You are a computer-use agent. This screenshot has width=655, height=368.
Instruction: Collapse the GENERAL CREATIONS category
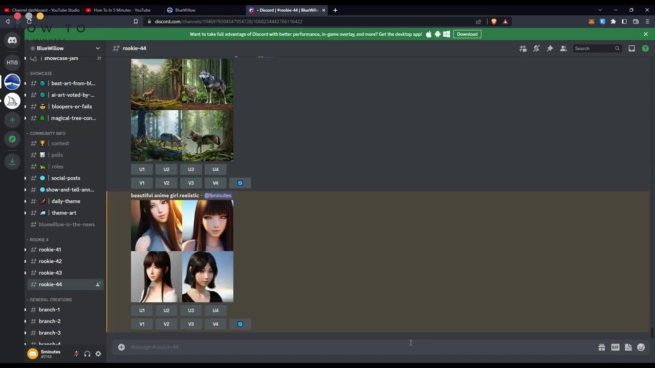click(49, 300)
